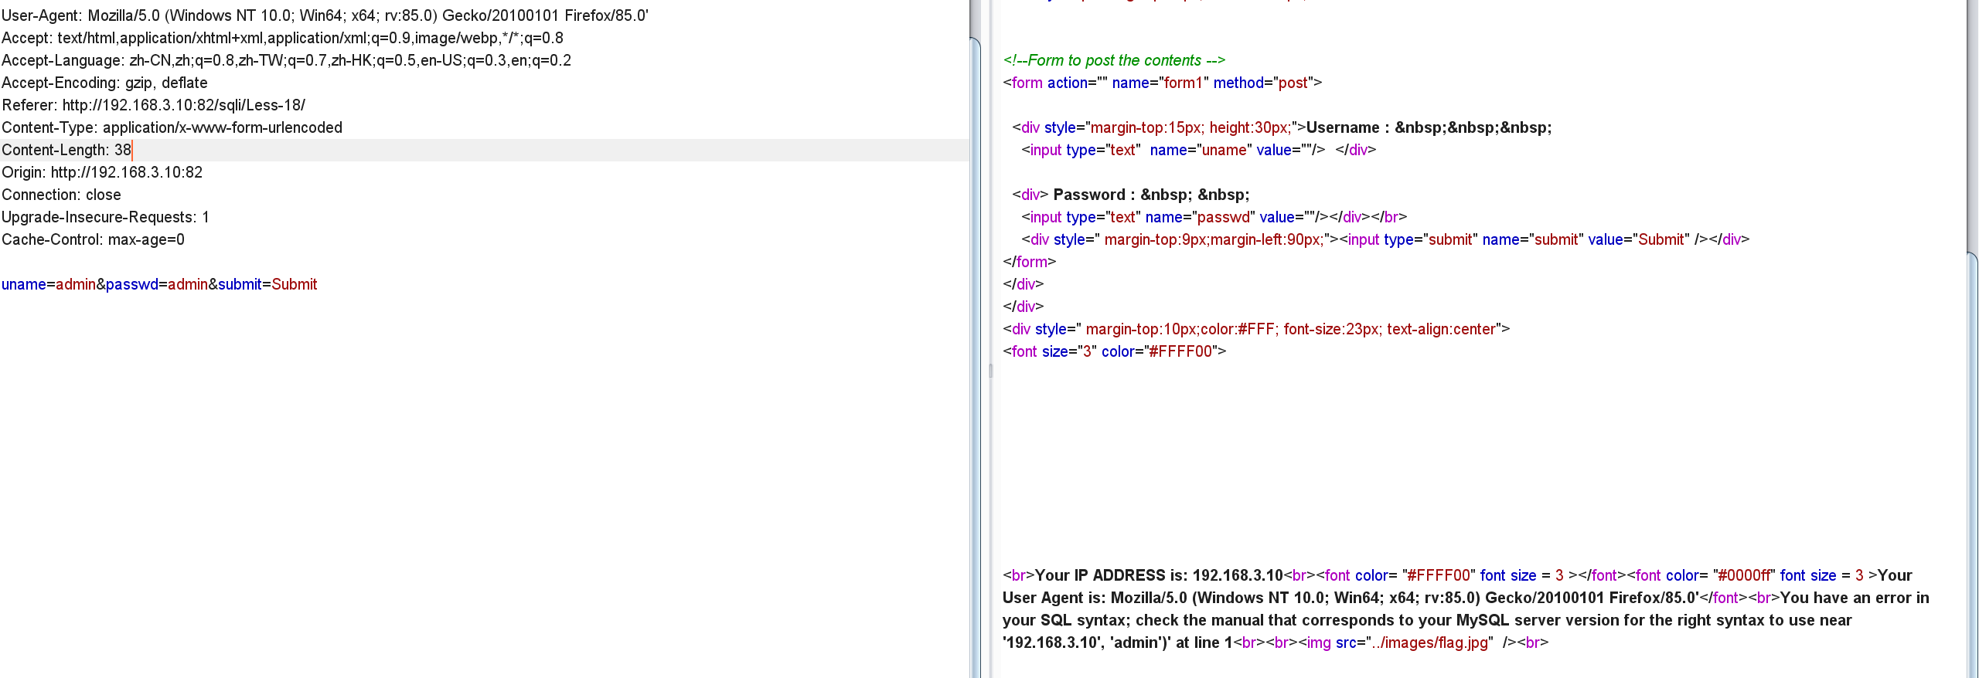This screenshot has height=678, width=1979.
Task: Click the 'User Agent is: Mozilla/5.0' response line
Action: pos(1466,598)
